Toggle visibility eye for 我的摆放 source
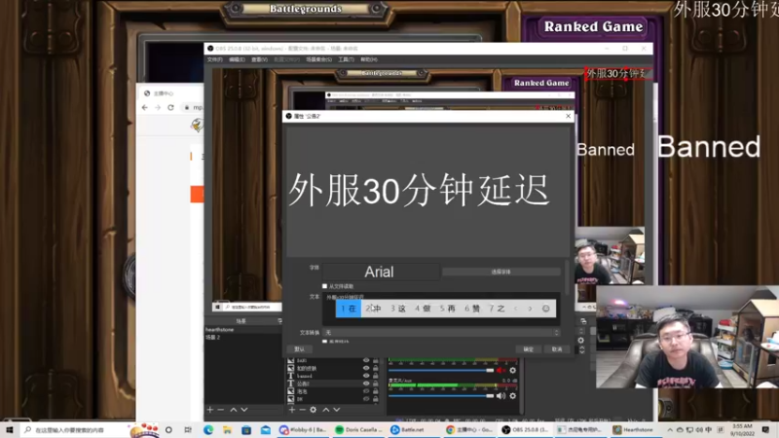Screen dimensions: 779x438 (366, 369)
